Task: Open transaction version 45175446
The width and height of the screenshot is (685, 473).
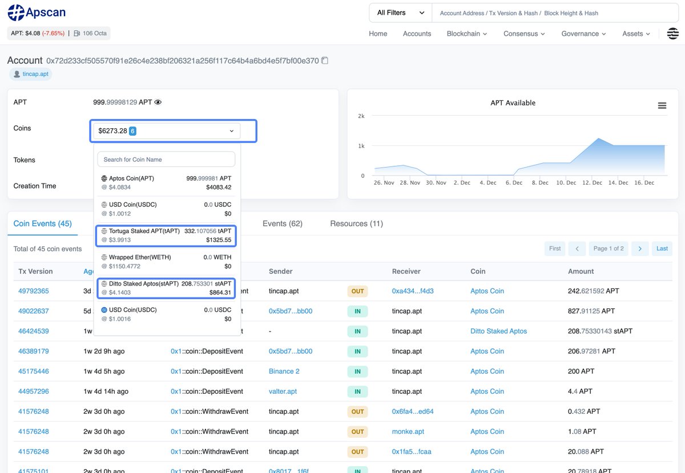Action: (34, 371)
